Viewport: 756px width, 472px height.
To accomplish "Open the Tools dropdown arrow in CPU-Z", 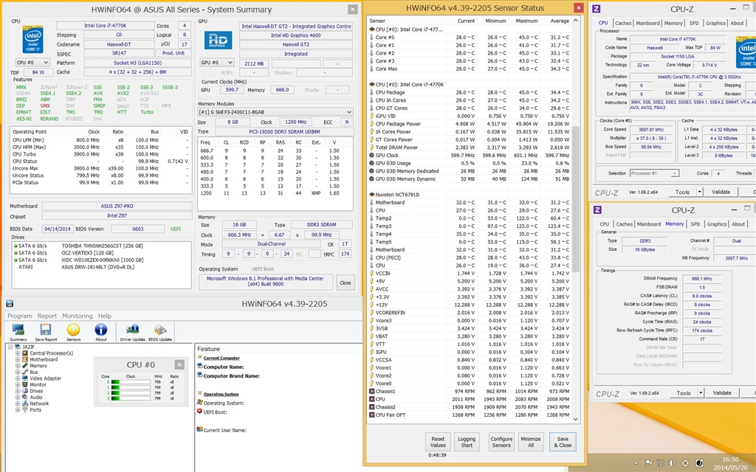I will point(701,192).
